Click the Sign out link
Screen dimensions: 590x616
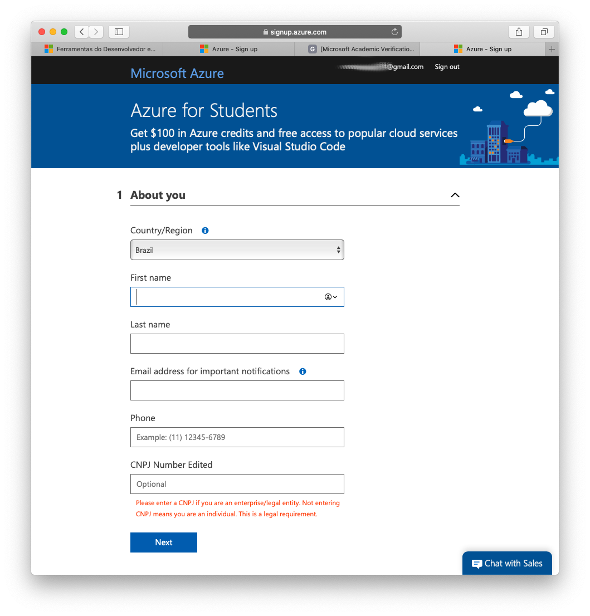(x=447, y=67)
